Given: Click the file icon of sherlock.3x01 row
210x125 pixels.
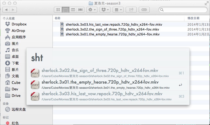Looking at the screenshot, I should [62, 34].
